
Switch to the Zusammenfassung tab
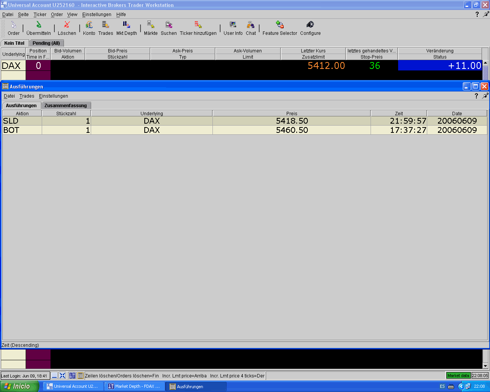66,105
